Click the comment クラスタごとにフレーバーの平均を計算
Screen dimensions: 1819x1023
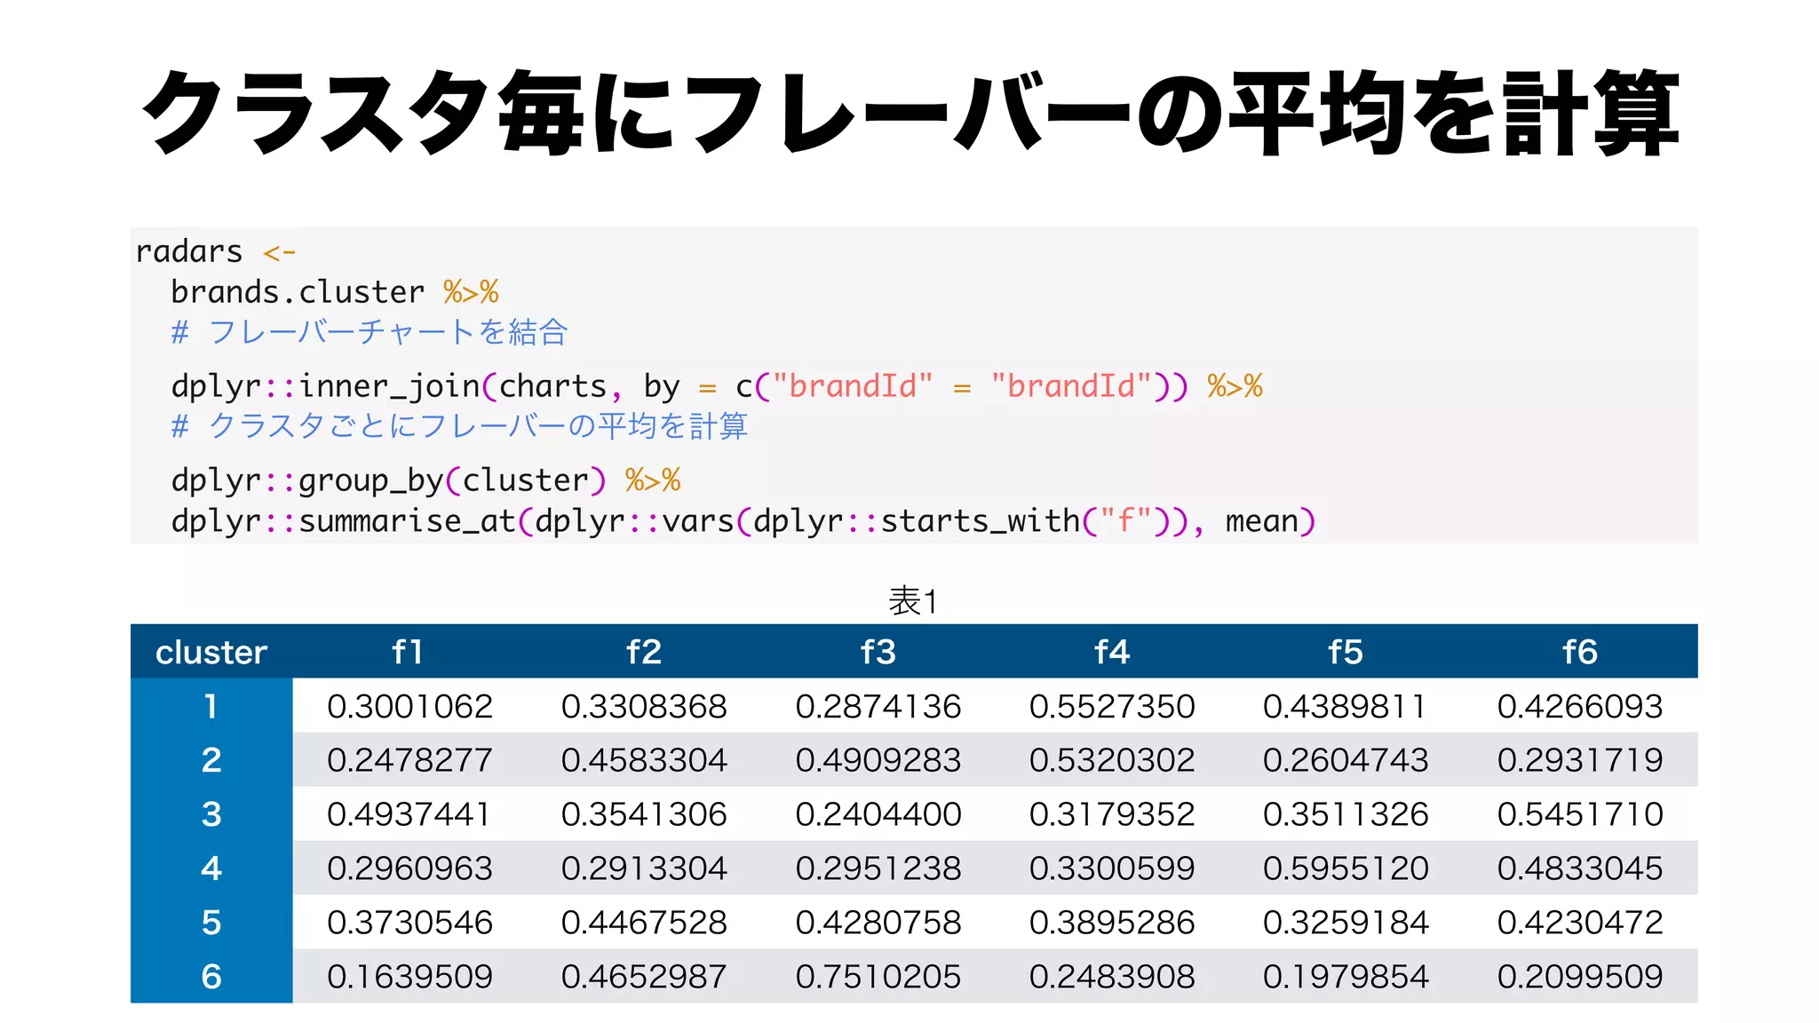coord(459,426)
